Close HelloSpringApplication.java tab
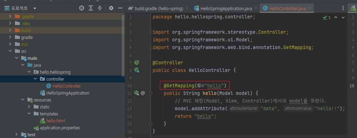The height and width of the screenshot is (138, 357). coord(256,8)
